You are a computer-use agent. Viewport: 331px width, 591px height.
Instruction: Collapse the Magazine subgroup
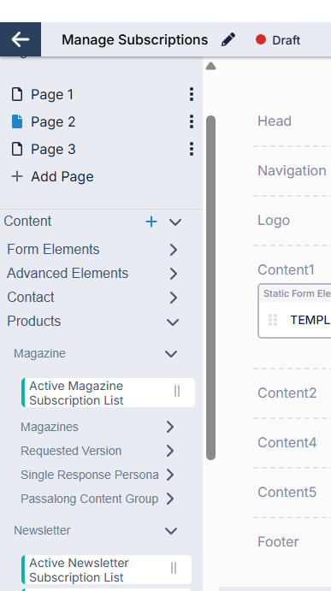tap(171, 354)
